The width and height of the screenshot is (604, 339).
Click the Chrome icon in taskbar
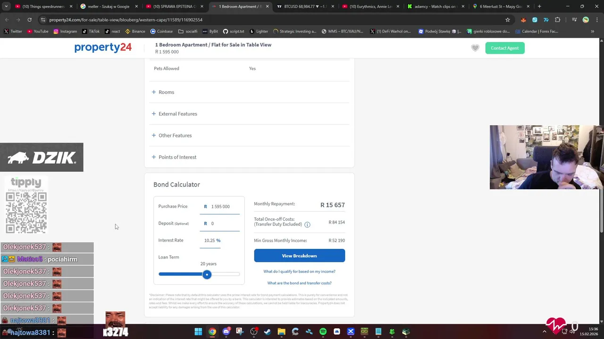point(212,332)
